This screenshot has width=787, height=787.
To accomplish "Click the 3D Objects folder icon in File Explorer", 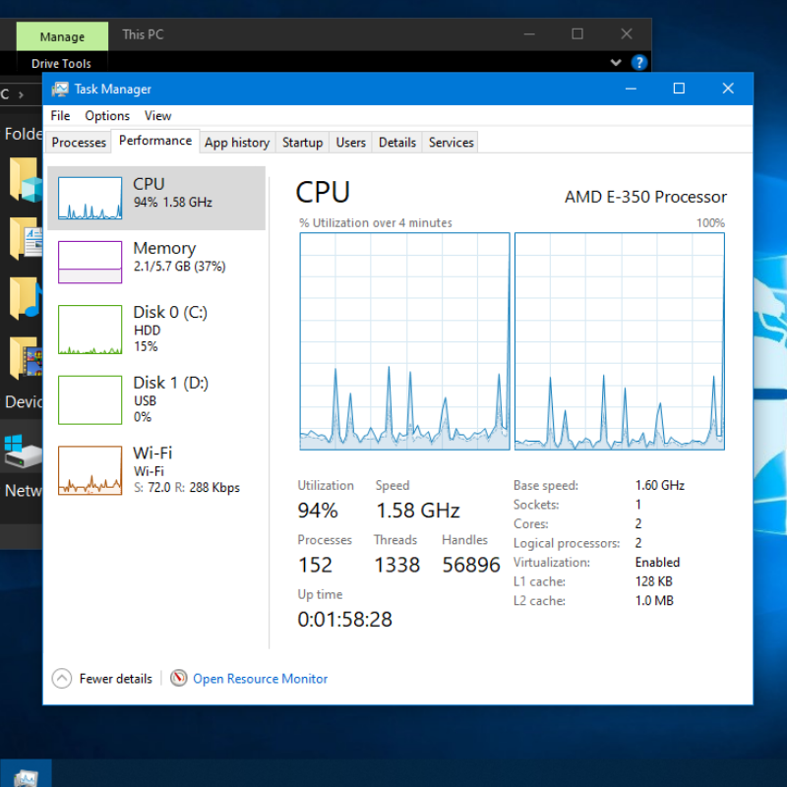I will [x=26, y=180].
